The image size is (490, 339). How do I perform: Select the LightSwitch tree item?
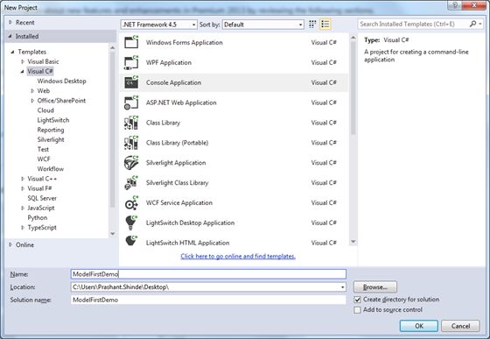[53, 120]
